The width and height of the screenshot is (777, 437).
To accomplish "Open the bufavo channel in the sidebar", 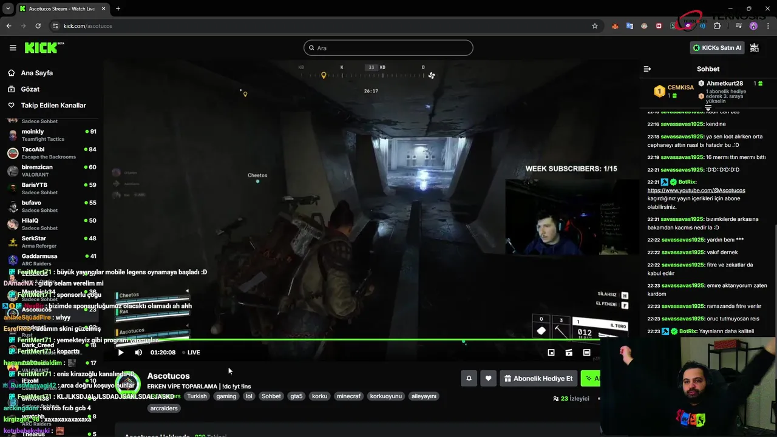I will click(52, 206).
